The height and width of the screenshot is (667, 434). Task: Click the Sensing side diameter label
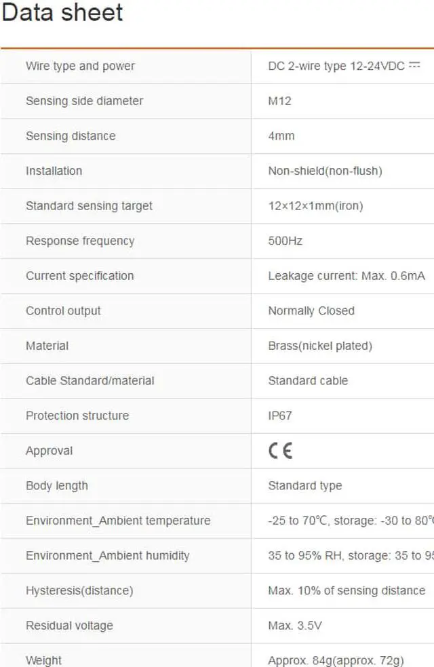[84, 101]
